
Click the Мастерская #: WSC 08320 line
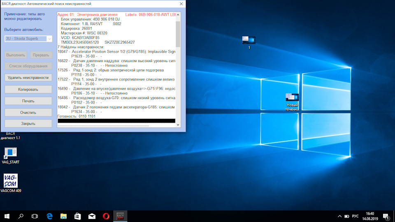click(84, 33)
